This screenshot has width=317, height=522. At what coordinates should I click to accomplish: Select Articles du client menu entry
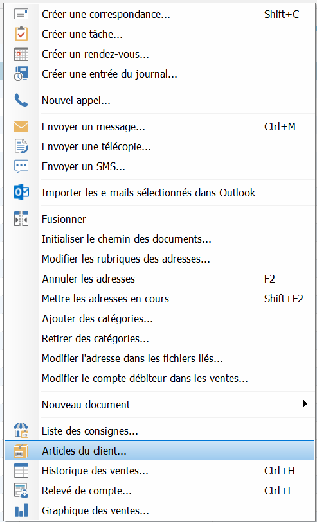(x=159, y=451)
